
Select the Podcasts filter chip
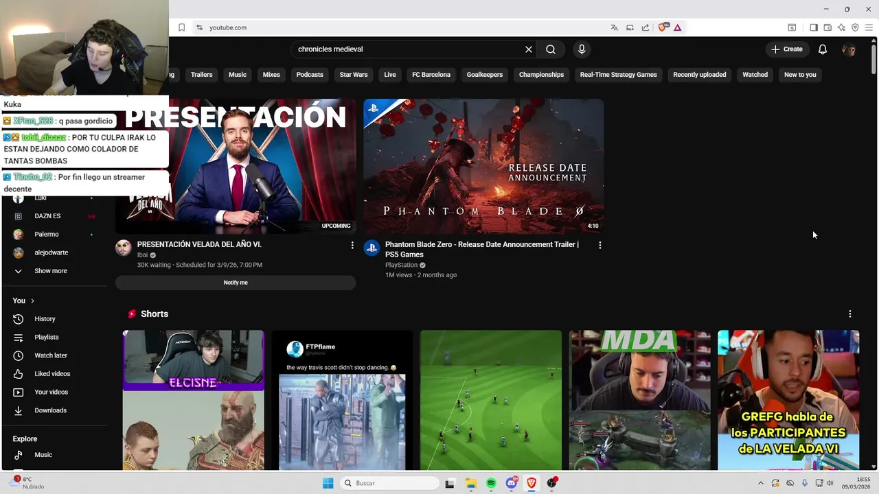point(310,75)
